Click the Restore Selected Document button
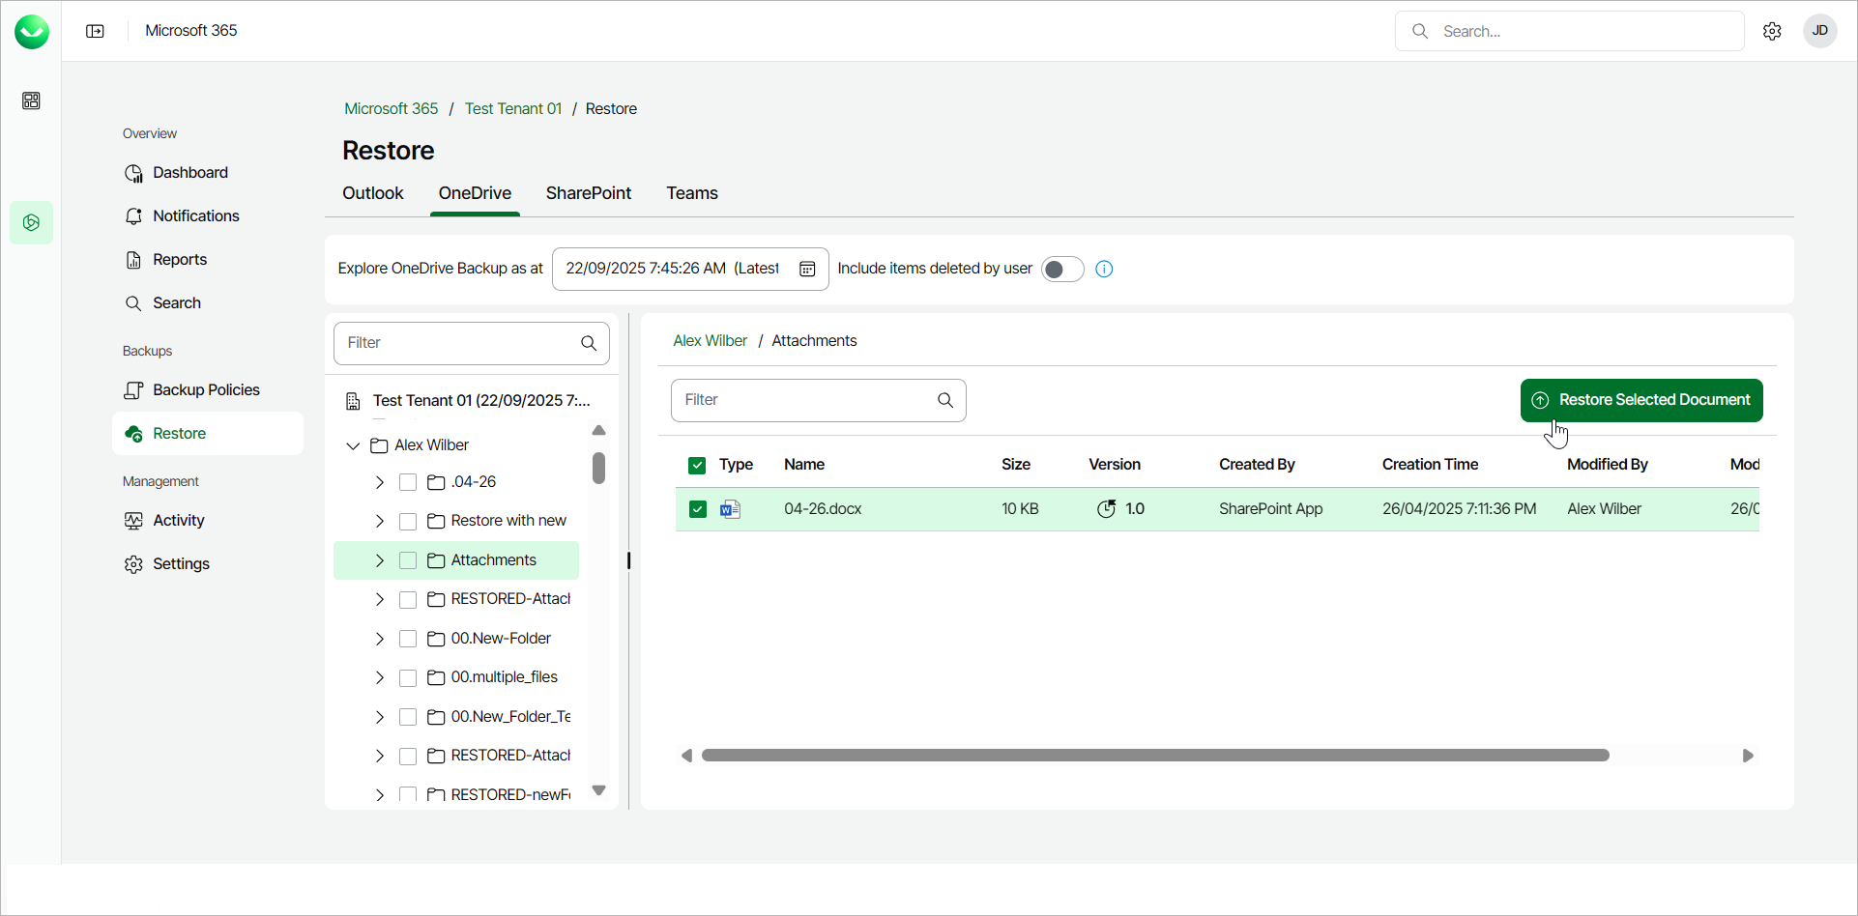 (1640, 400)
